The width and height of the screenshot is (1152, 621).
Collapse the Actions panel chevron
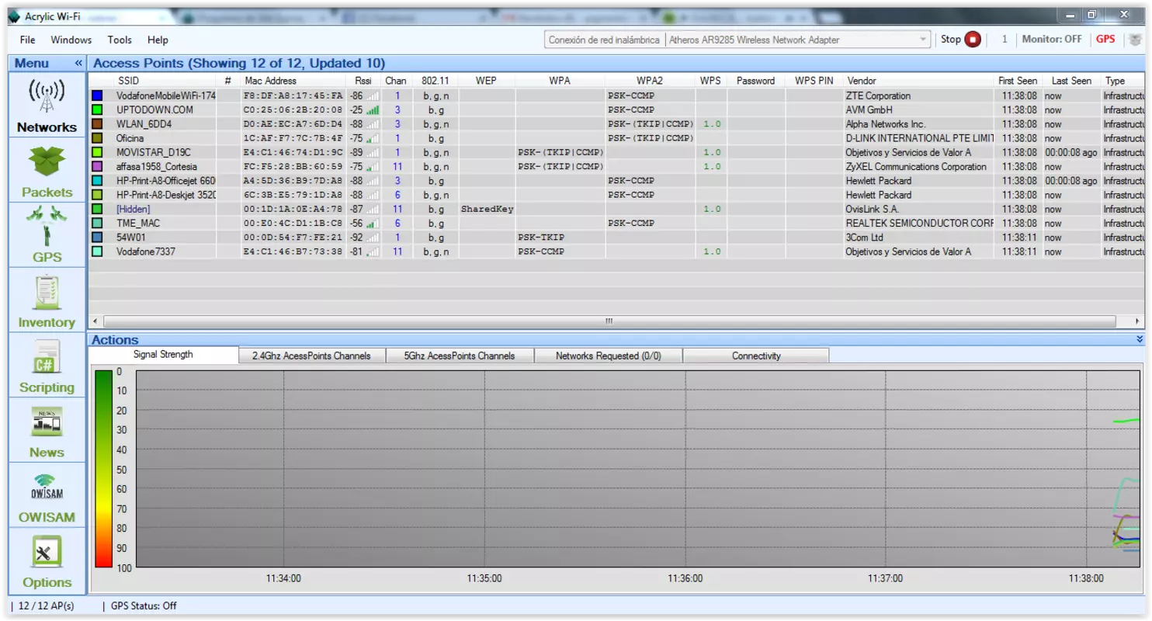(1140, 339)
